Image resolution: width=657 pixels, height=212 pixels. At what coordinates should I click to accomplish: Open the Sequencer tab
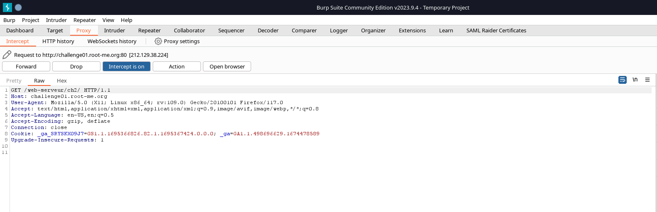(x=231, y=30)
